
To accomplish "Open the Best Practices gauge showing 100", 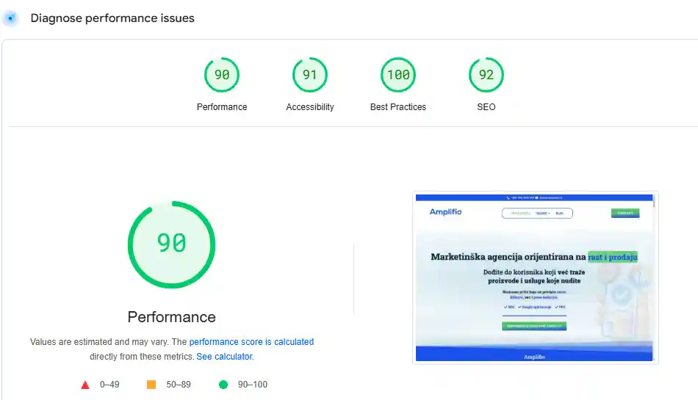I will 398,75.
